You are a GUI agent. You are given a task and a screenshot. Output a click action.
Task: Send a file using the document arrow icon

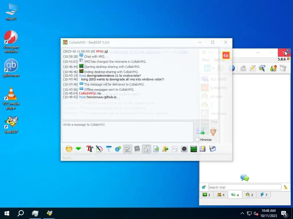(x=156, y=149)
